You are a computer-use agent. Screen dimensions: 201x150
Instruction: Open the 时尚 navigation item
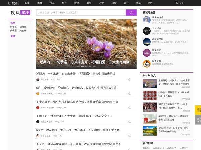102,3
